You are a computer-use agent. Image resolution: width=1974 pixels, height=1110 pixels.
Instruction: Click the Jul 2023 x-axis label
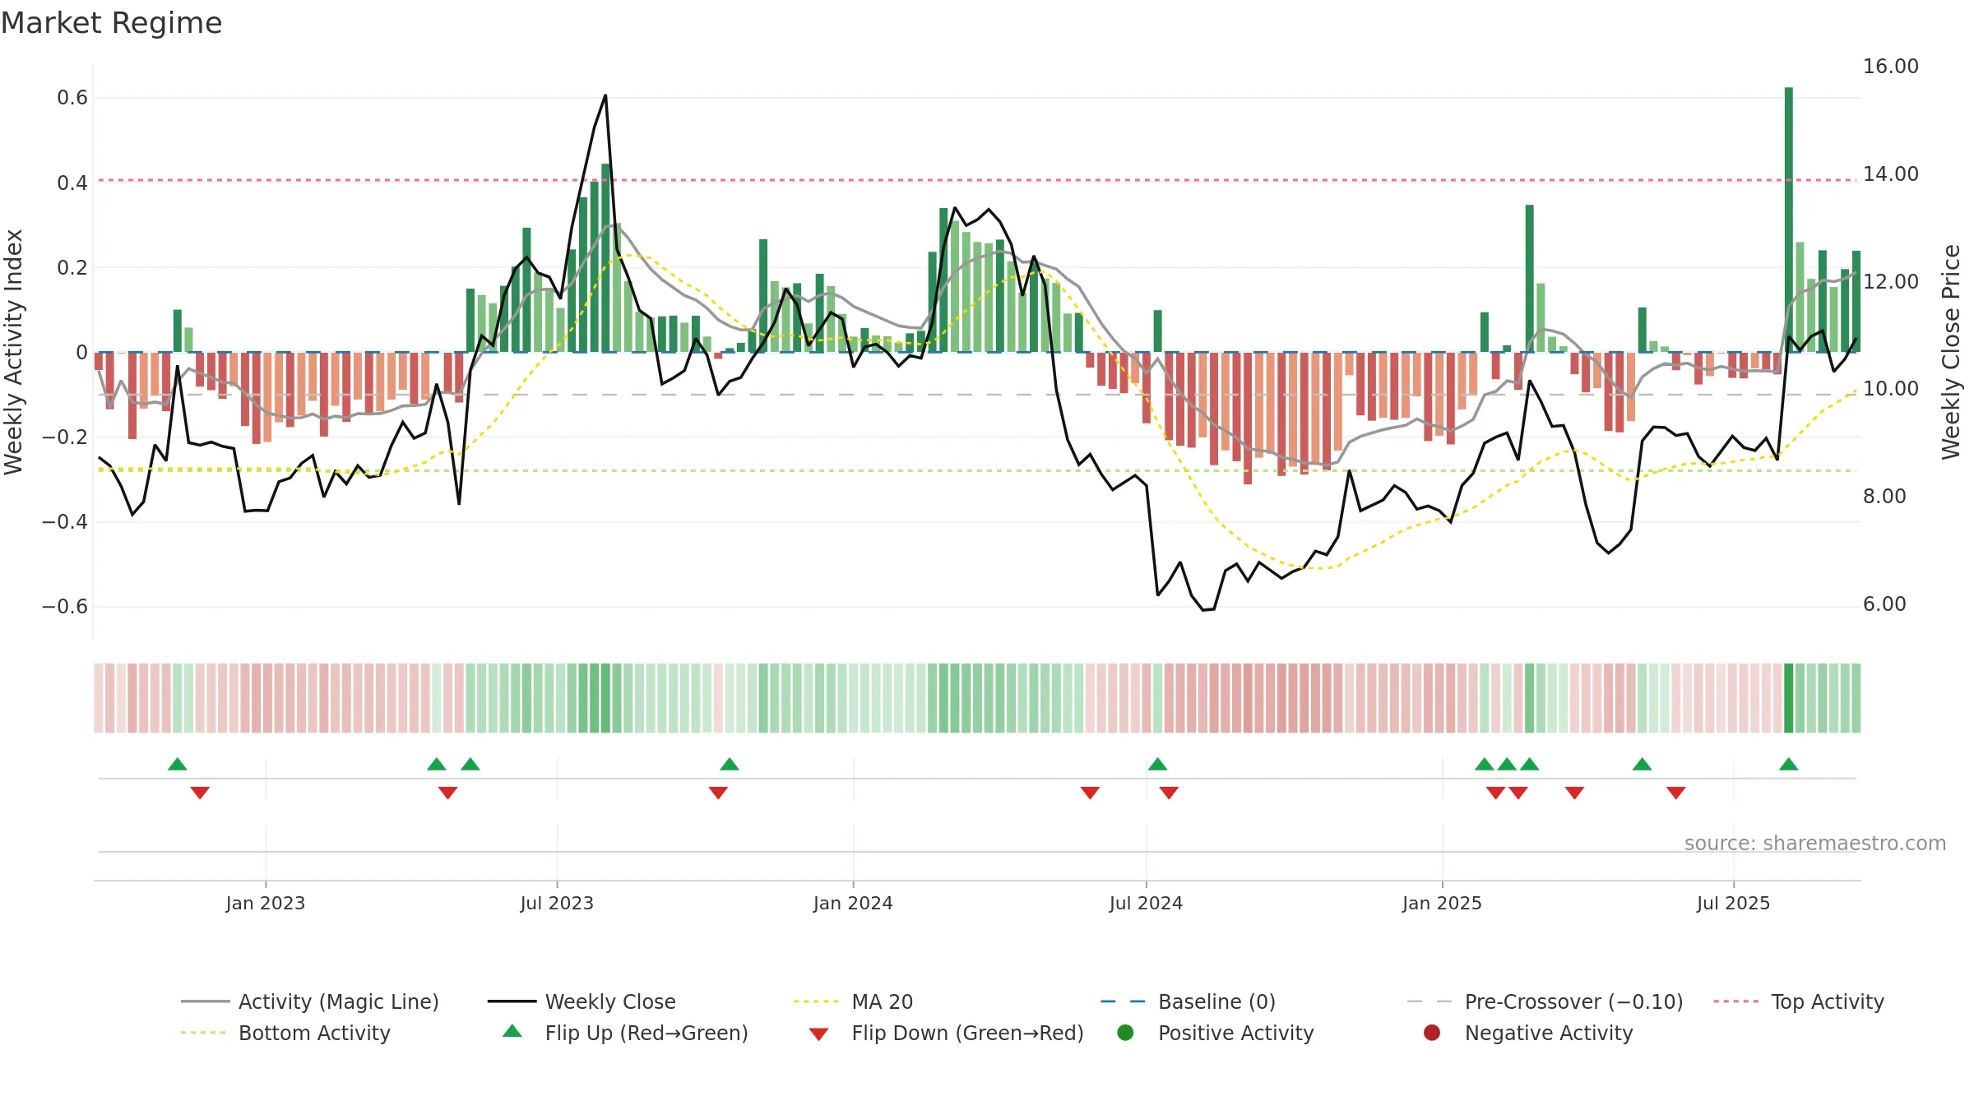[x=557, y=904]
